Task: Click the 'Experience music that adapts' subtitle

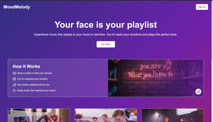Action: tap(106, 35)
